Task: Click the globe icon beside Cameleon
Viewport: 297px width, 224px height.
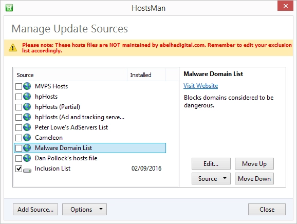Action: (27, 138)
